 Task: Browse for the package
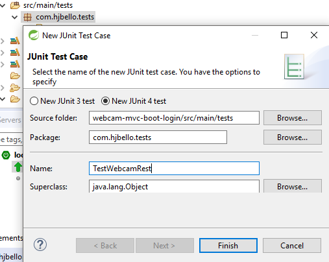click(x=293, y=137)
